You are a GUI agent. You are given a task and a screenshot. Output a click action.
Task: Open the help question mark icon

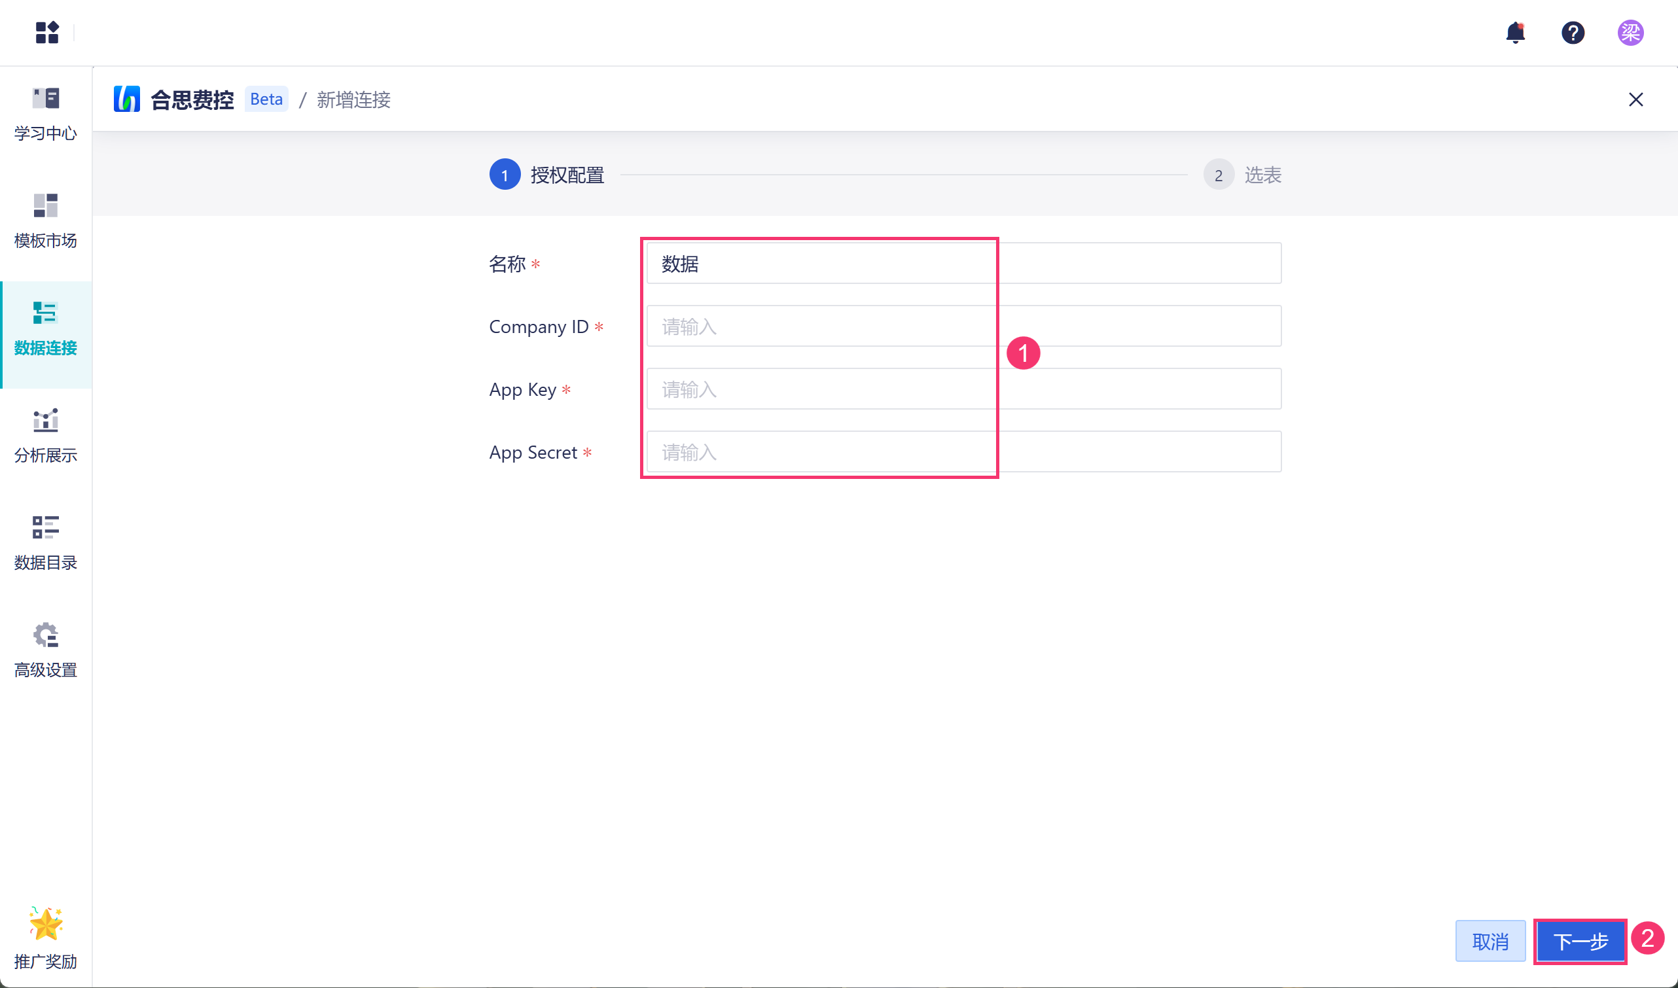pyautogui.click(x=1573, y=32)
